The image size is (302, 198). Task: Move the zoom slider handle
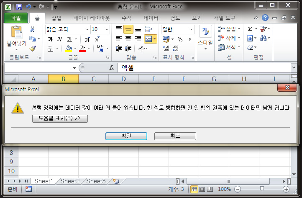click(262, 189)
